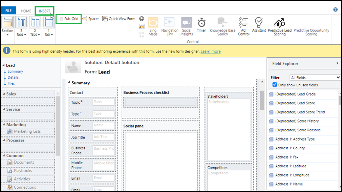Screen dimensions: 342x192
Task: Insert a Quick View Form
Action: (x=119, y=19)
